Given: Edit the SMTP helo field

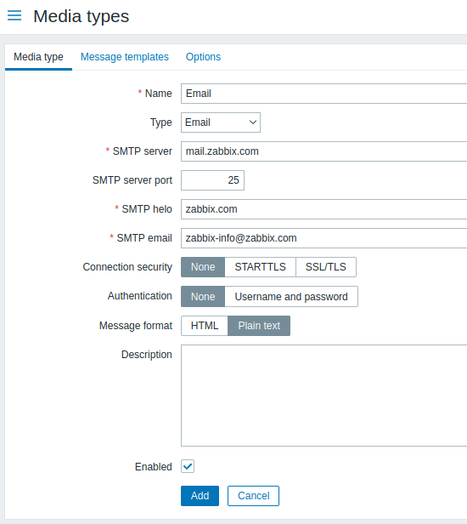Looking at the screenshot, I should [324, 209].
